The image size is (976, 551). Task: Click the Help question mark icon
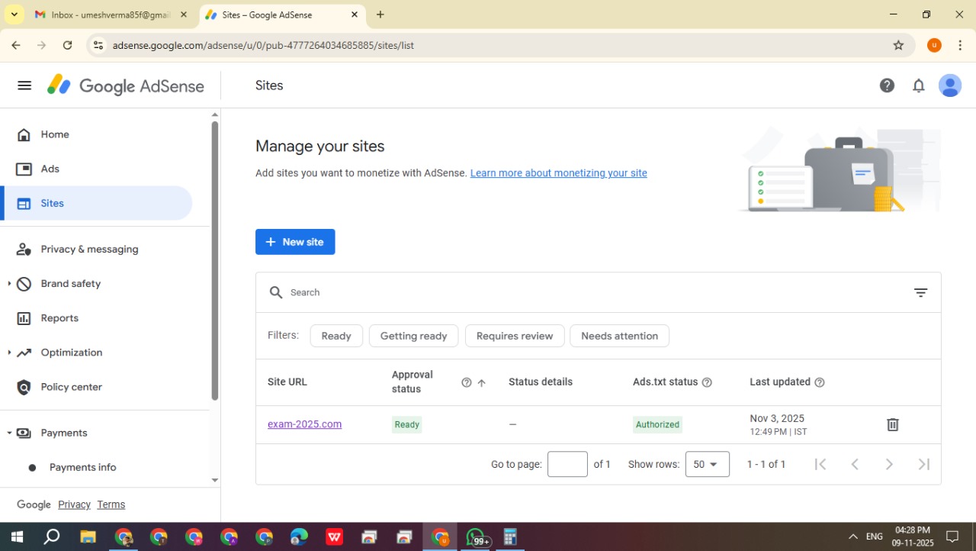(x=887, y=85)
